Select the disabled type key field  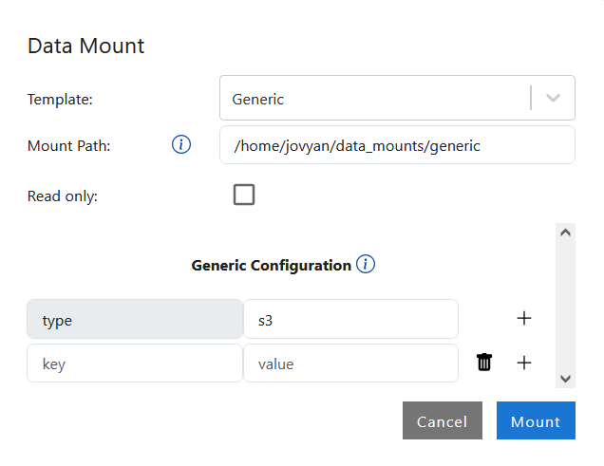point(135,320)
